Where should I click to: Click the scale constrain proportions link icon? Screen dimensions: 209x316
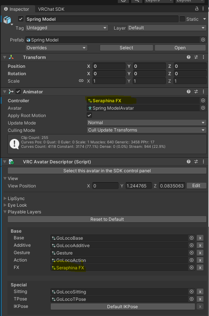81,81
